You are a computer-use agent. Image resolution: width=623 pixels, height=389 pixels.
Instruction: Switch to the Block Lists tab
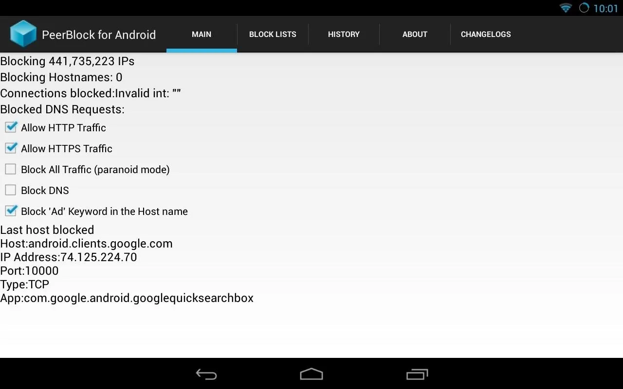coord(273,34)
